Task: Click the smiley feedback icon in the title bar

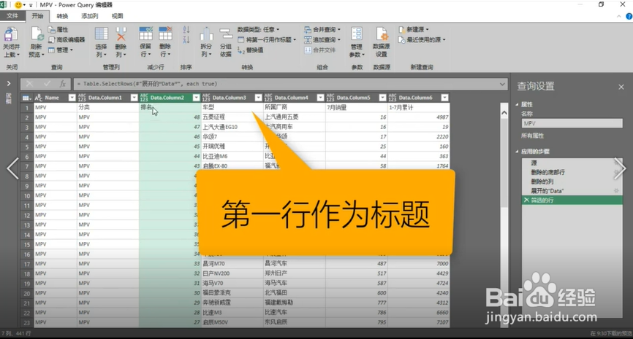Action: pyautogui.click(x=18, y=5)
